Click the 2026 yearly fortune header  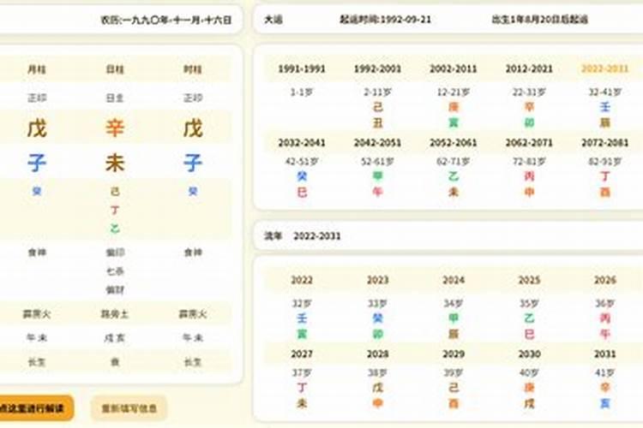click(605, 280)
